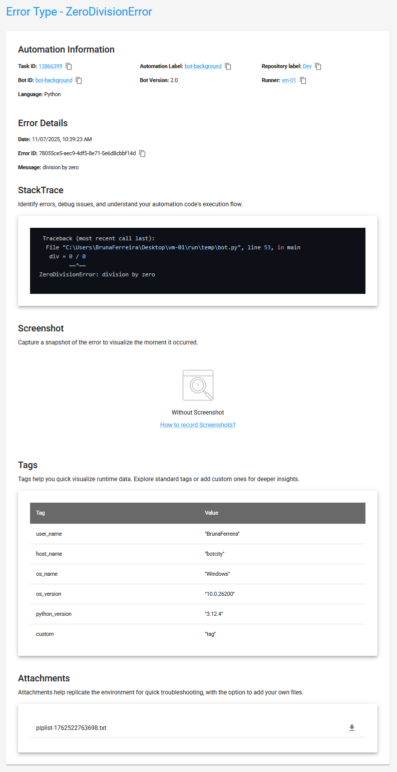Copy the Runner name value

pos(303,81)
